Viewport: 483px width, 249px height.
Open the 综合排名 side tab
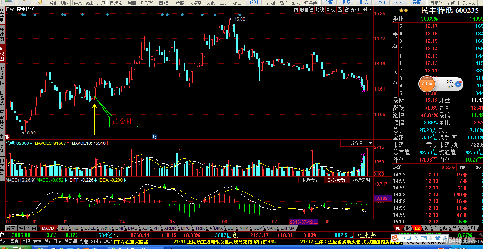tap(2, 120)
